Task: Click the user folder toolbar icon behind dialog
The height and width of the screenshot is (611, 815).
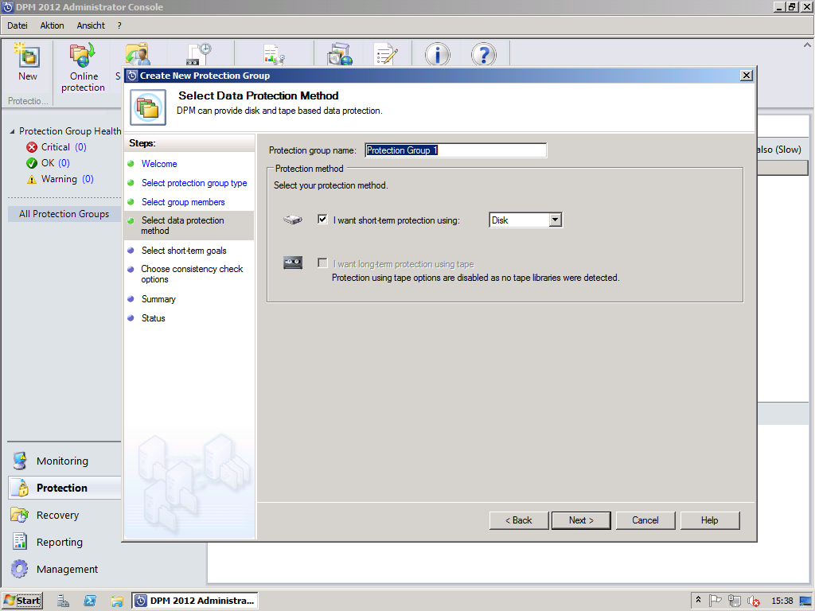Action: coord(137,54)
